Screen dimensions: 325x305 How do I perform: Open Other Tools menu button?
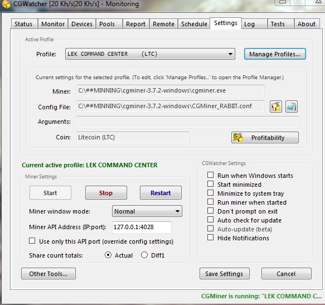(x=48, y=274)
